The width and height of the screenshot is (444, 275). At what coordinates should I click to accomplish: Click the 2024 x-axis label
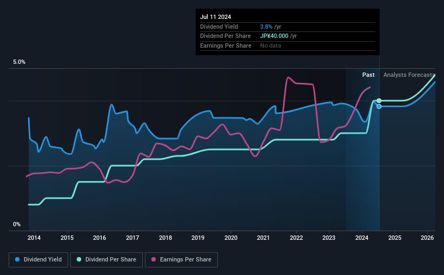tap(362, 238)
